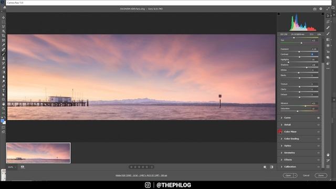
Task: Select the Camera Raw crop and rotate icon
Action: coord(328,22)
